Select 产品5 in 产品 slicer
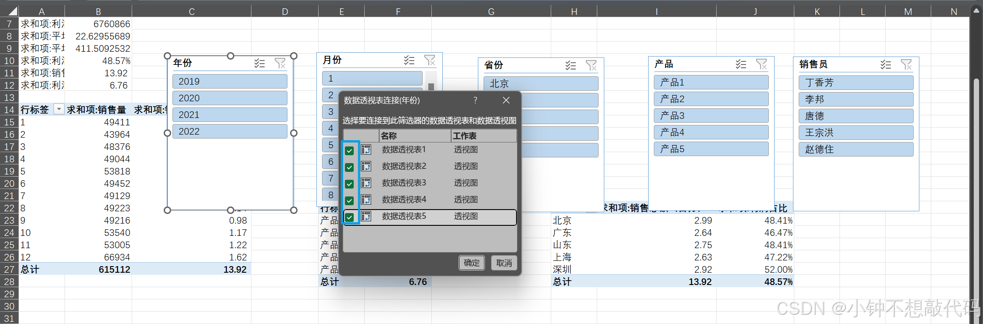The height and width of the screenshot is (324, 983). point(711,149)
